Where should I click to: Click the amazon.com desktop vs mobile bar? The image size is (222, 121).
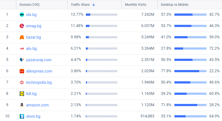coord(190,105)
